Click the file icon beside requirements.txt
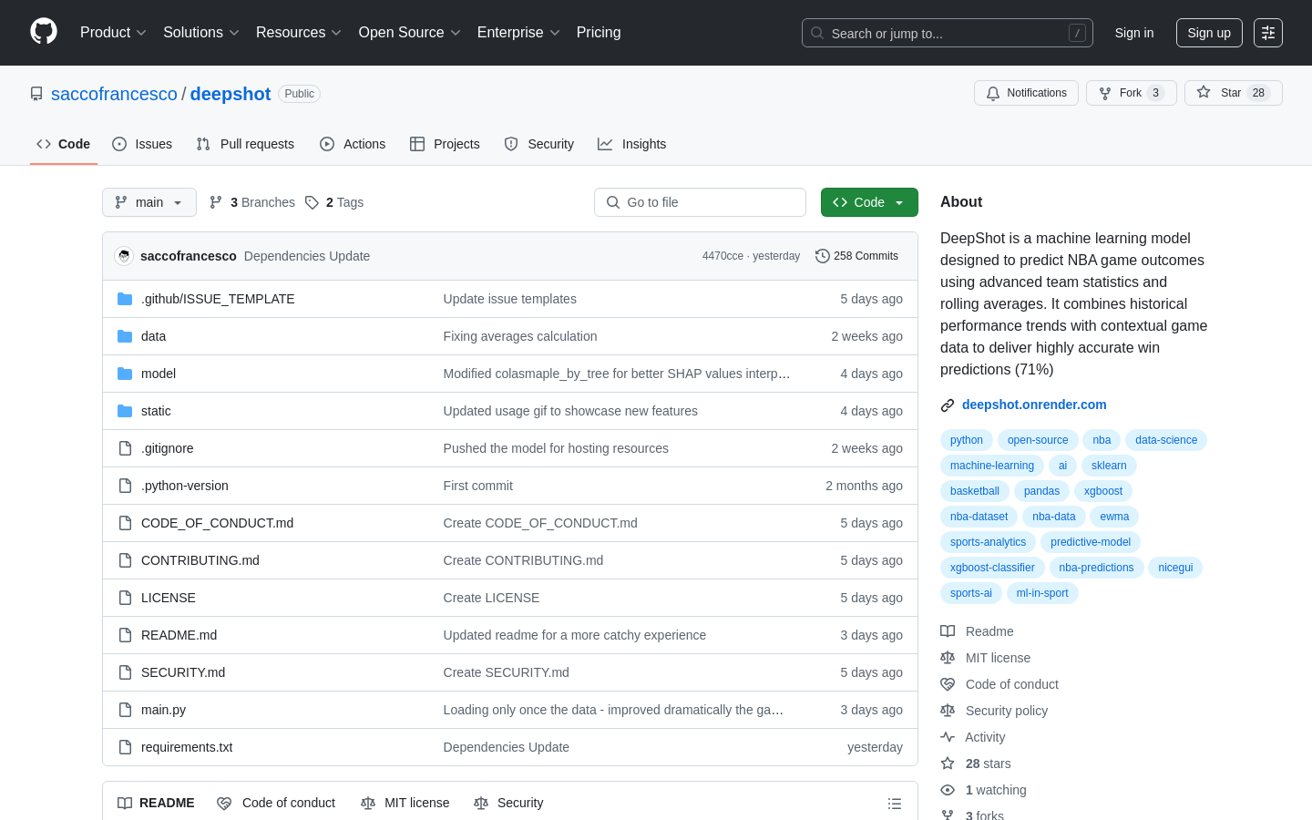The image size is (1312, 820). click(x=125, y=747)
